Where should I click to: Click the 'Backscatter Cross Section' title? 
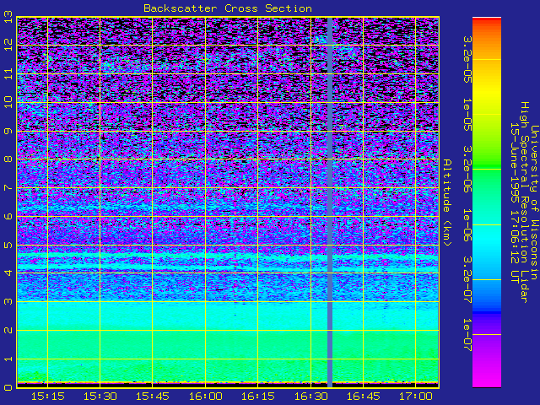pos(228,8)
